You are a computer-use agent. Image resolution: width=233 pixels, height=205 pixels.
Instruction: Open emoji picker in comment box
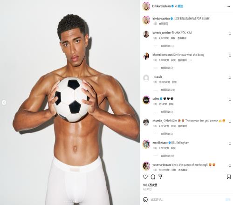click(145, 199)
